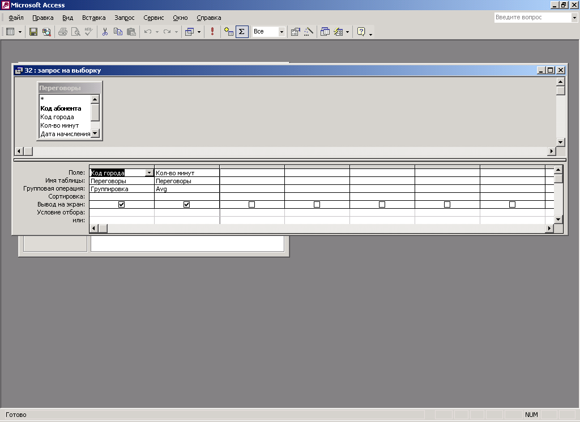Screen dimensions: 580x422
Task: Click the Database Window icon
Action: click(325, 32)
